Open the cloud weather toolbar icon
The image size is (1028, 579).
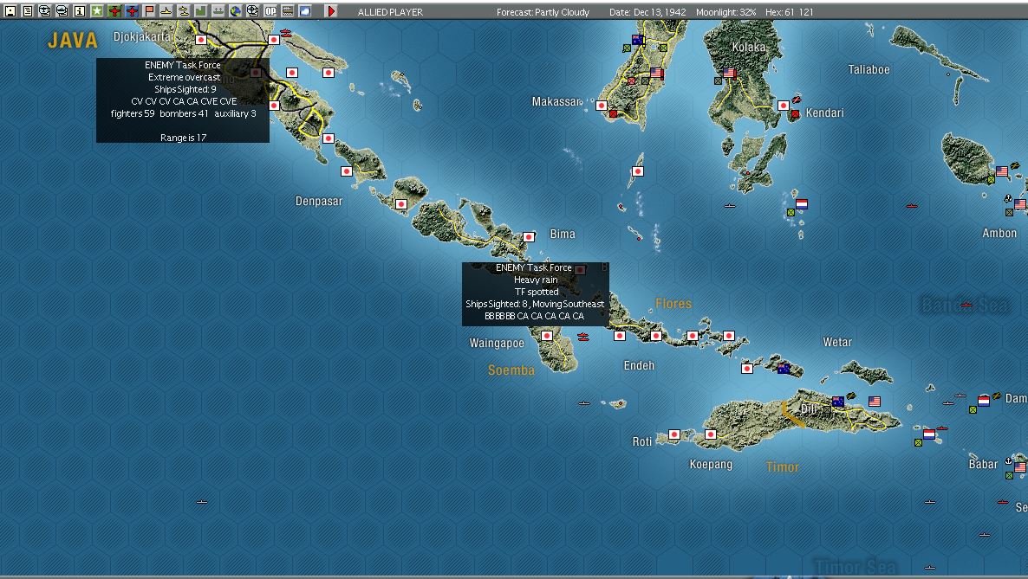pyautogui.click(x=305, y=11)
